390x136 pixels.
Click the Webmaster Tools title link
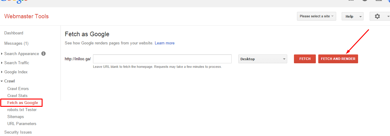pos(26,16)
